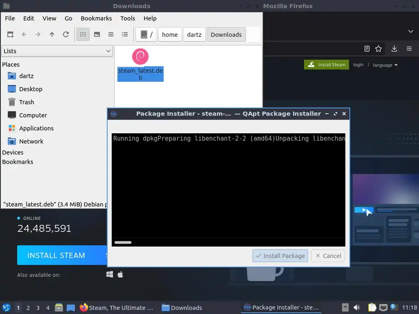Toggle Firefox reader view icon
Screen dimensions: 419x314
[367, 49]
